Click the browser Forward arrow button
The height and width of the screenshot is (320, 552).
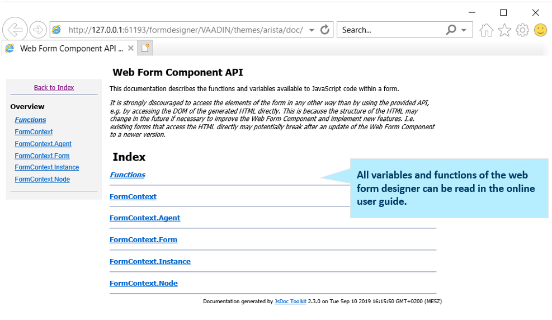click(x=38, y=30)
